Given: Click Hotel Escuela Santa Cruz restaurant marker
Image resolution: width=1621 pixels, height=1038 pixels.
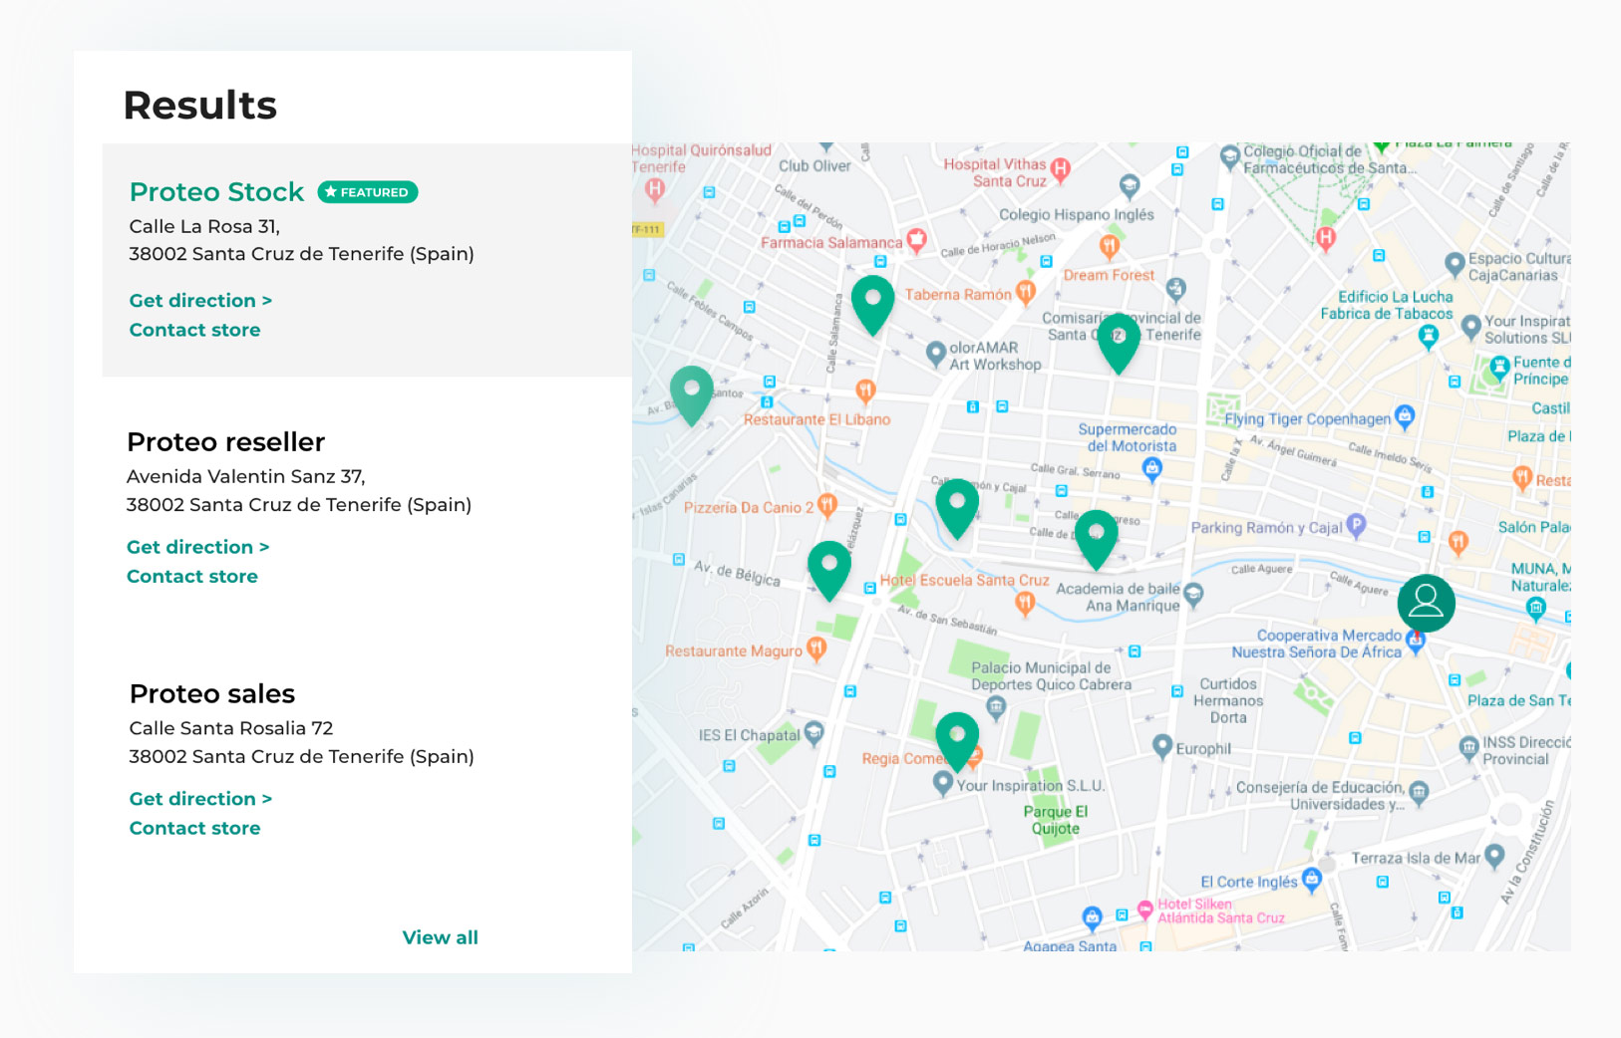Looking at the screenshot, I should (1024, 603).
